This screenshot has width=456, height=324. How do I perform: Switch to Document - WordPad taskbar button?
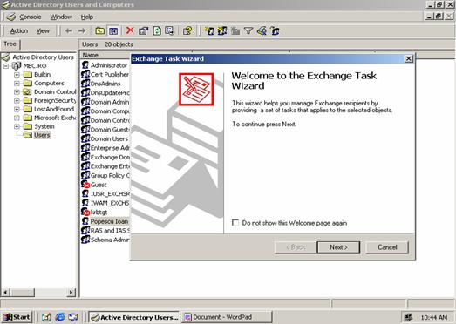[x=227, y=317]
